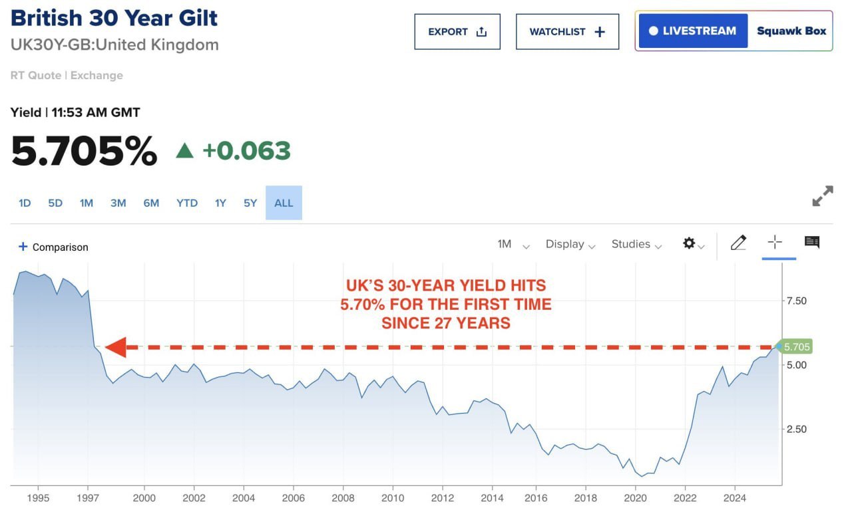Switch to the YTD time range

(187, 203)
